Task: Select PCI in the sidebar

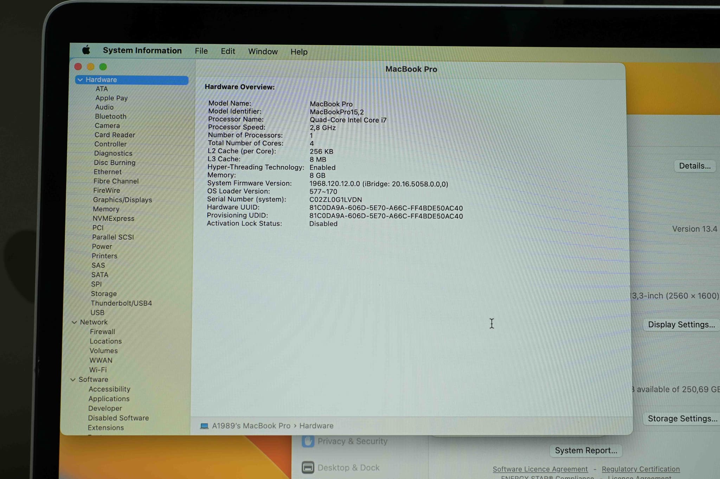Action: click(98, 228)
